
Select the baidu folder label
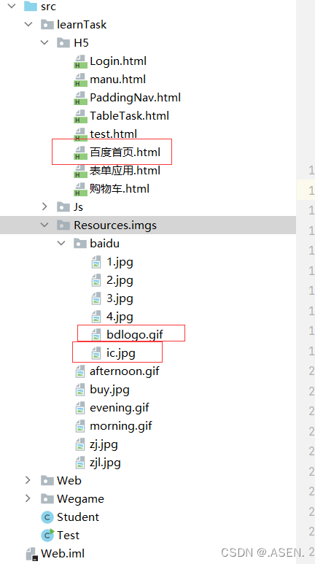105,244
